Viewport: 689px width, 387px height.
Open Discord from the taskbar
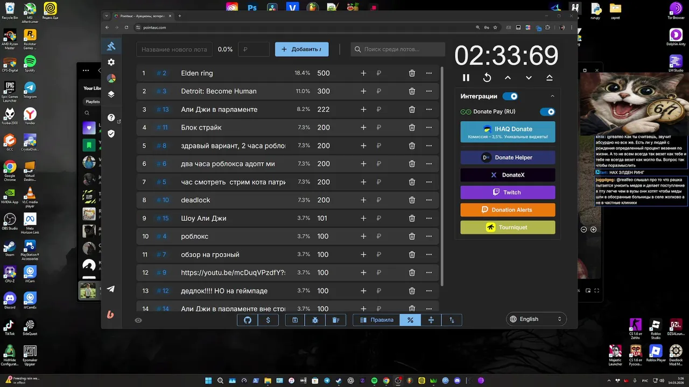458,381
